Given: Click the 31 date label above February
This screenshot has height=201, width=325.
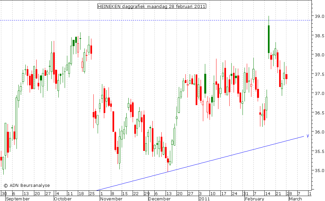Looking at the screenshot, I should 246,193.
